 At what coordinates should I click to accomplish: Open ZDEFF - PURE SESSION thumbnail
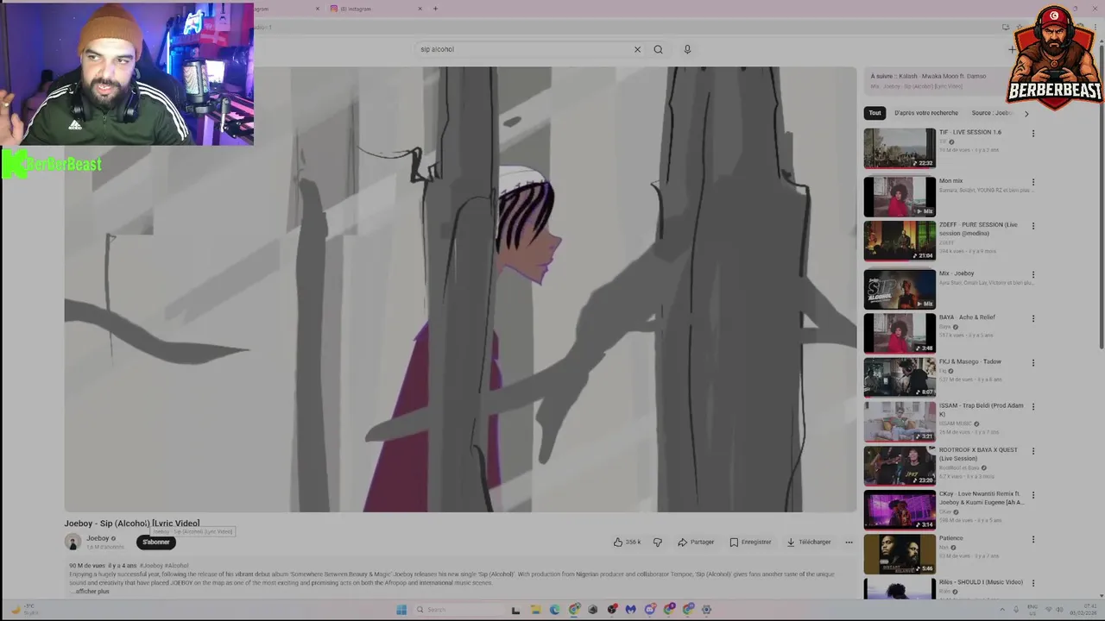point(900,241)
